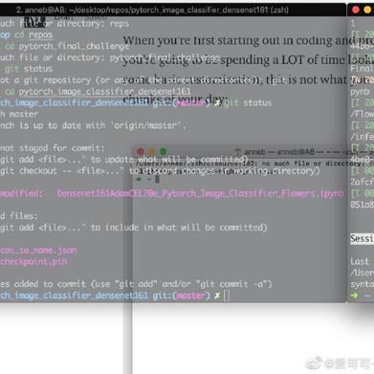The height and width of the screenshot is (374, 374).
Task: Click the 'Last' line in the right window
Action: tap(360, 262)
